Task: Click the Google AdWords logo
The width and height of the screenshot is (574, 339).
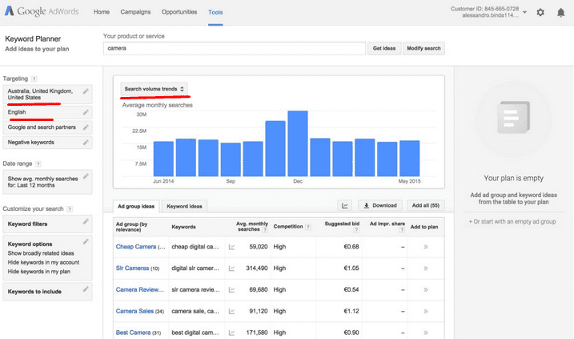Action: (x=42, y=11)
